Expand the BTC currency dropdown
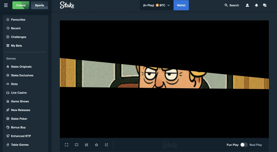 pyautogui.click(x=157, y=5)
